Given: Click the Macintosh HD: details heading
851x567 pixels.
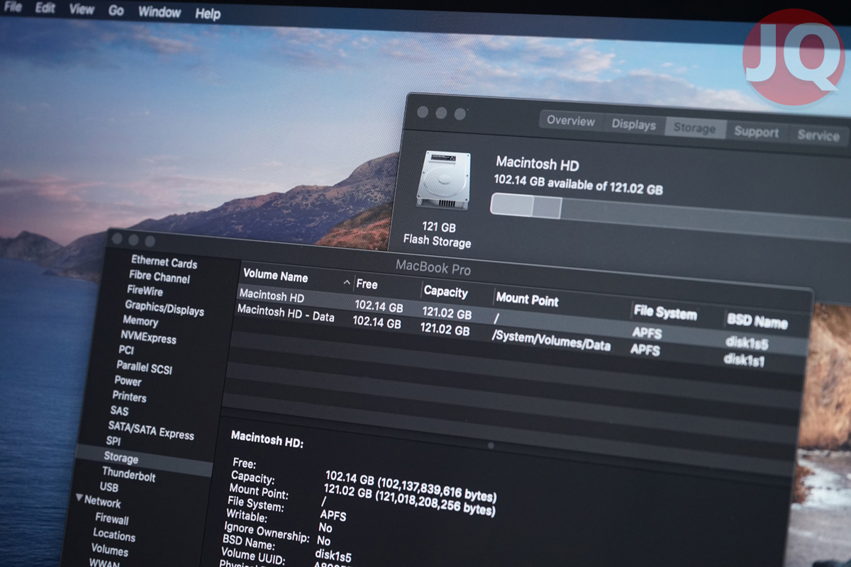Looking at the screenshot, I should pos(267,439).
